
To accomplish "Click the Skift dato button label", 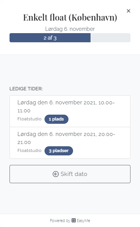I will (74, 174).
